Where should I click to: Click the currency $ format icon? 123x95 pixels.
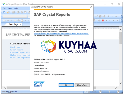pos(108,16)
